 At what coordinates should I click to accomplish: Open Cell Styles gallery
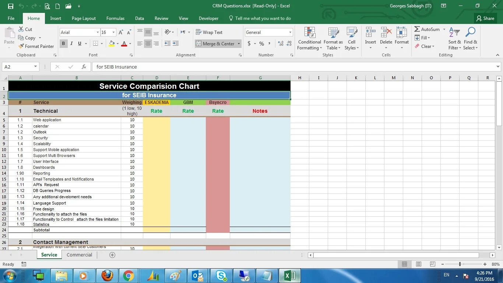352,38
